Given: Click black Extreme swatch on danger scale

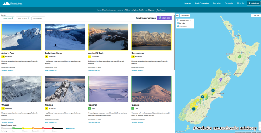Looking at the screenshot, I should point(53,128).
